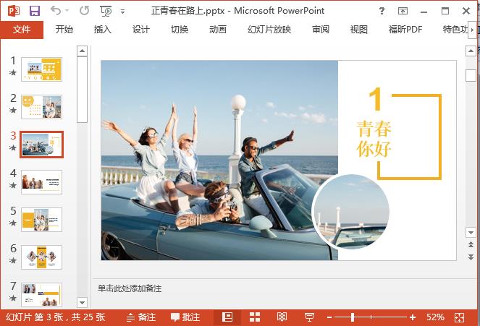This screenshot has width=480, height=326.
Task: Switch to Slide Sorter view
Action: click(255, 317)
